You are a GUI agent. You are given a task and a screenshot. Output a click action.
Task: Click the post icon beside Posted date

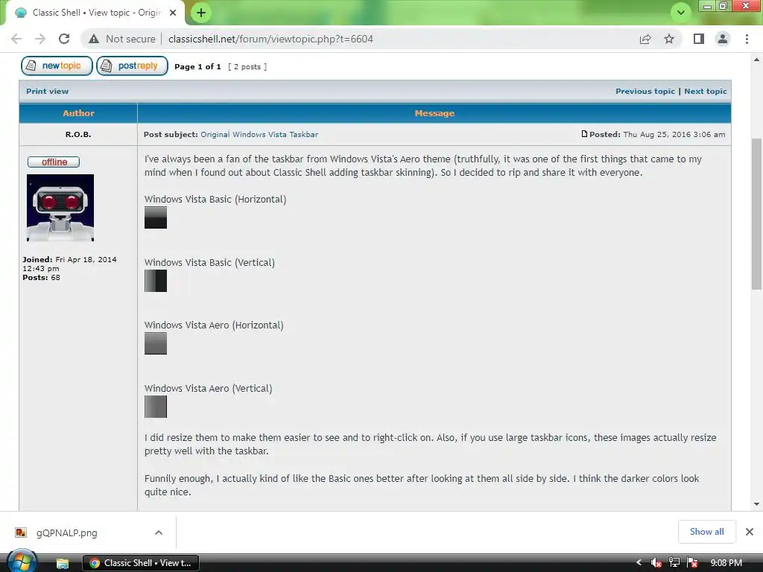coord(584,134)
